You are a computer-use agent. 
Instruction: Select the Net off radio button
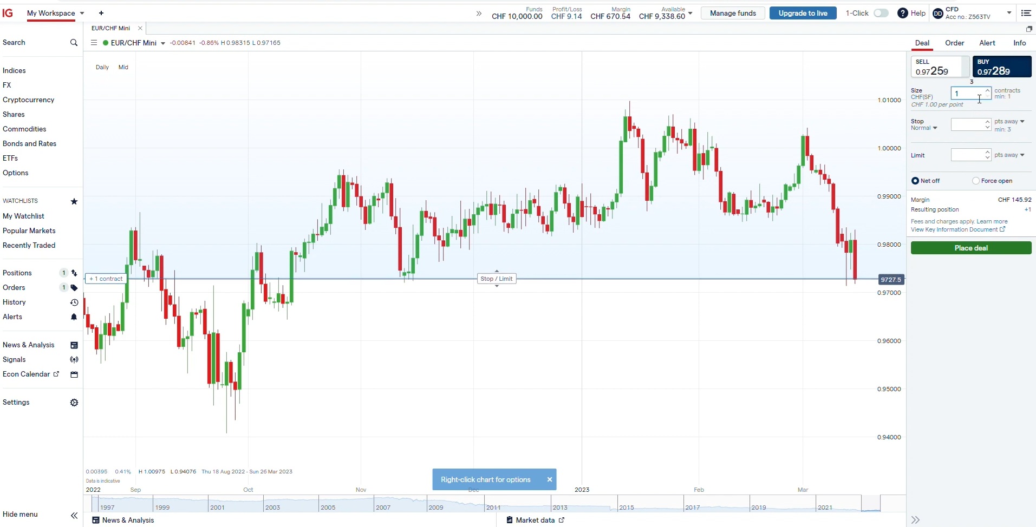pyautogui.click(x=915, y=181)
